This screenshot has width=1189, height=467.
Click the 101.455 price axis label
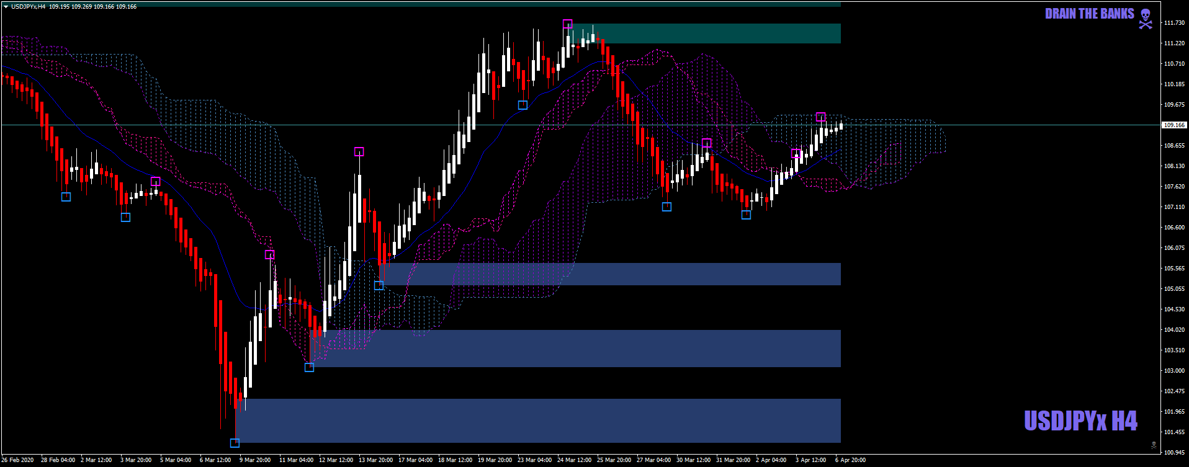(x=1175, y=432)
